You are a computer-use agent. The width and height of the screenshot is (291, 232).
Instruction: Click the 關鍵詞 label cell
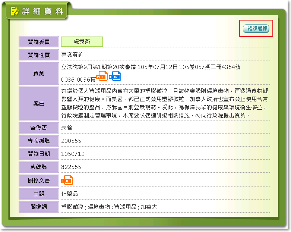click(39, 207)
